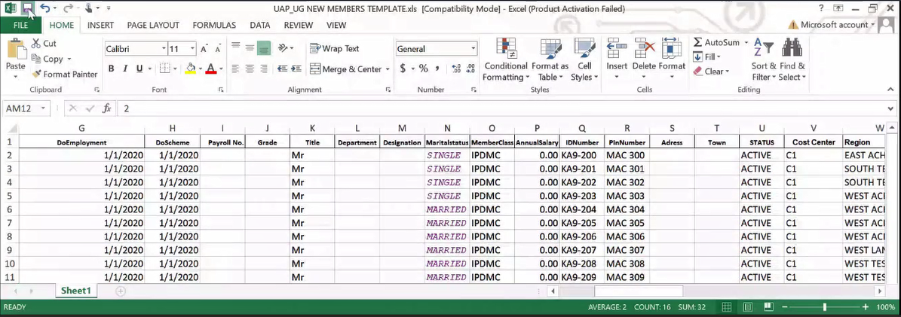This screenshot has width=901, height=317.
Task: Switch to the FORMULAS tab
Action: 214,26
